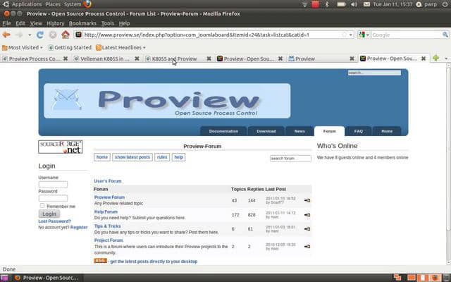451x282 pixels.
Task: Stop loading with the stop icon
Action: point(53,35)
